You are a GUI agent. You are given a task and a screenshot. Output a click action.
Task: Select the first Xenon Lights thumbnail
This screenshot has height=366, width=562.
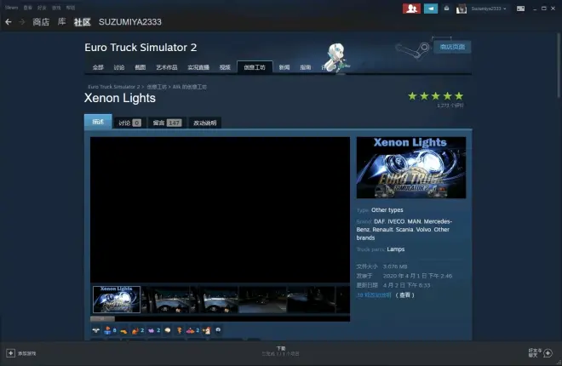pos(117,299)
